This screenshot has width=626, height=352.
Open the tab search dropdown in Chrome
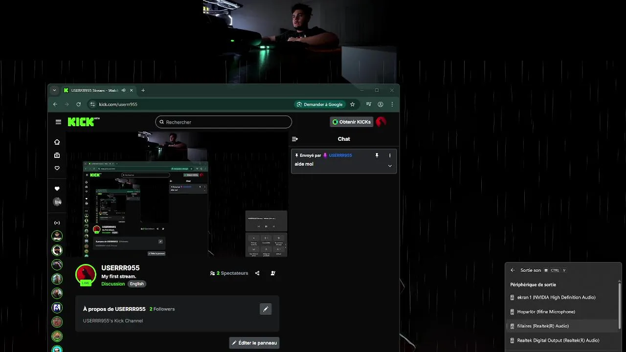54,90
